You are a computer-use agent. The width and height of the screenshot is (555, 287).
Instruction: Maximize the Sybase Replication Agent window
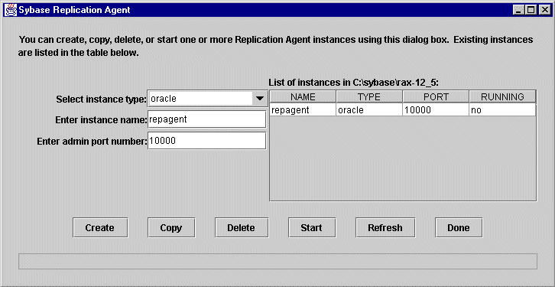pos(531,10)
